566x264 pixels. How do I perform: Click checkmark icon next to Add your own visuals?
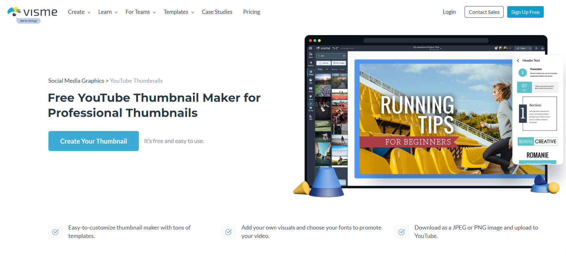229,232
